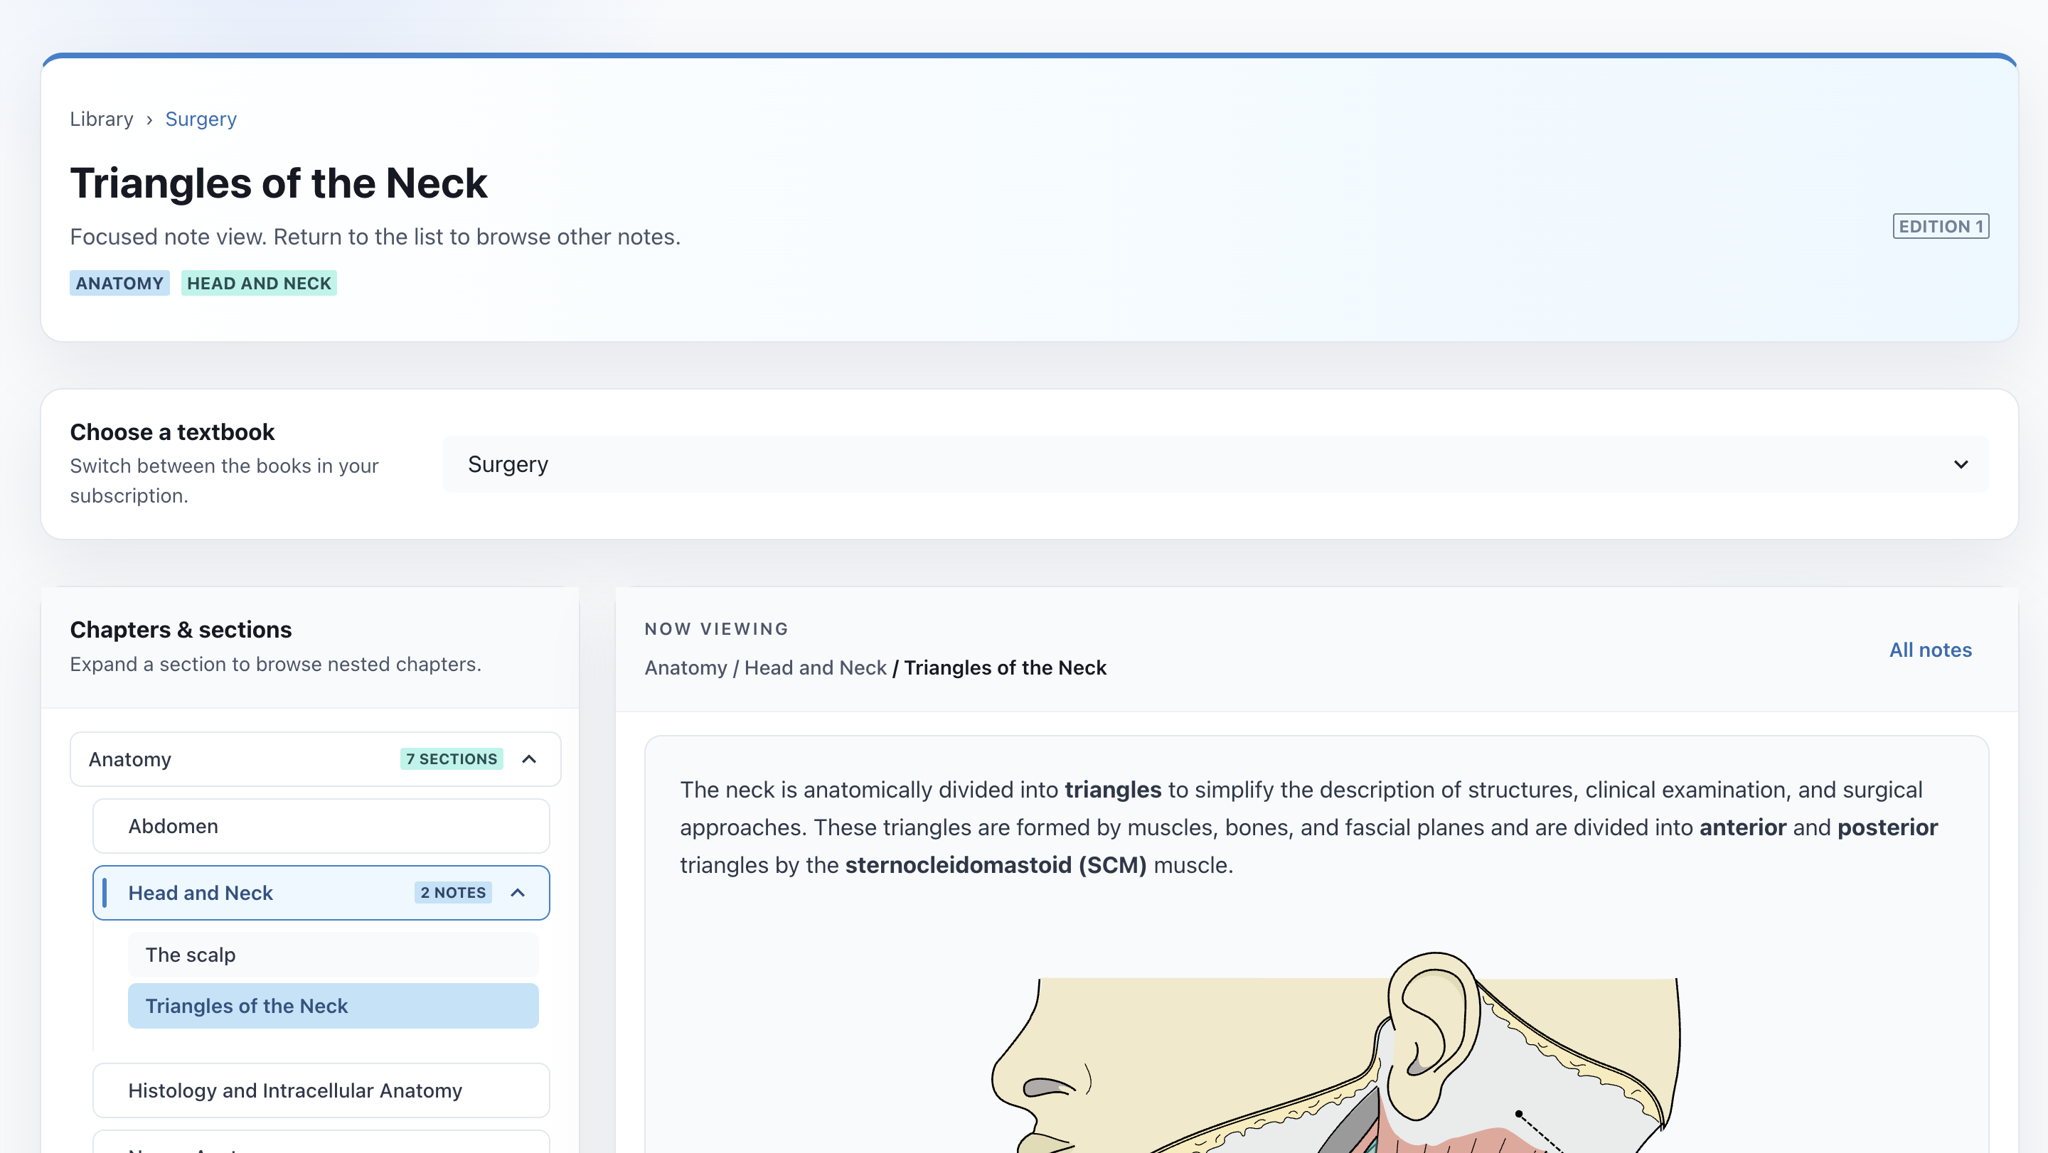Collapse the Anatomy chapter chevron

(x=528, y=759)
